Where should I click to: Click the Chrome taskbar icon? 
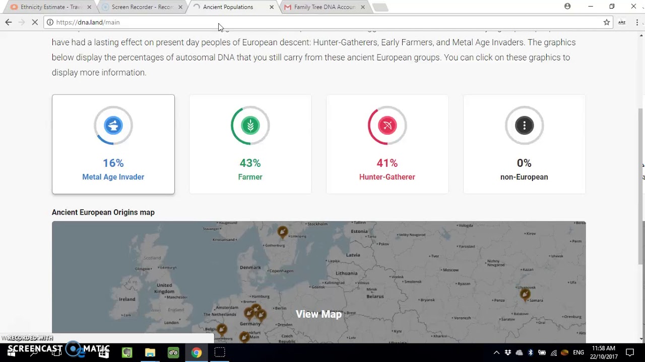coord(197,352)
